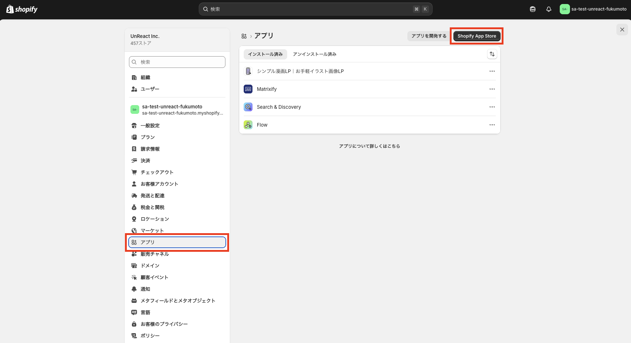The height and width of the screenshot is (343, 631).
Task: Click the チェックアウト cart icon
Action: 134,172
